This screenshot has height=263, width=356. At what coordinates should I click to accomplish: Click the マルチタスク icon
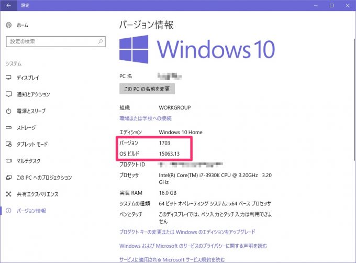[8, 161]
